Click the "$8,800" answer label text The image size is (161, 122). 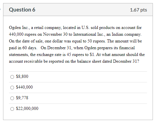22,76
